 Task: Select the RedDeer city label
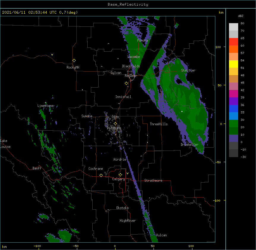click(131, 76)
